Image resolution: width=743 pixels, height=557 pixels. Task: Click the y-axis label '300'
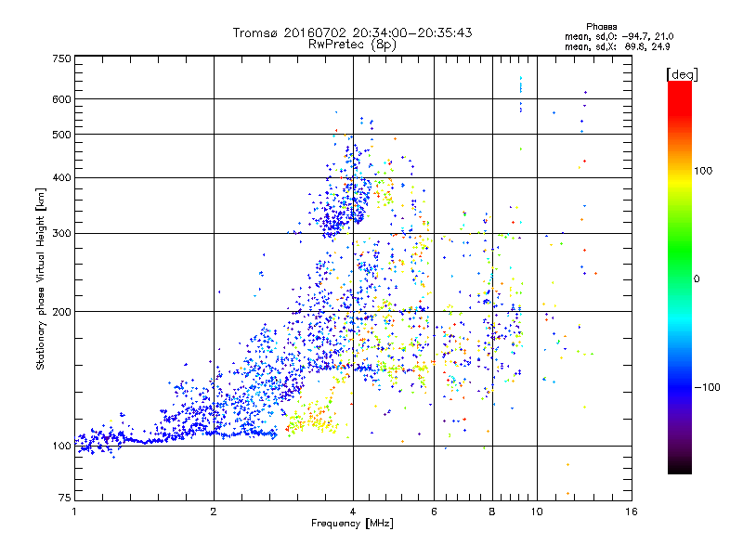tap(62, 233)
